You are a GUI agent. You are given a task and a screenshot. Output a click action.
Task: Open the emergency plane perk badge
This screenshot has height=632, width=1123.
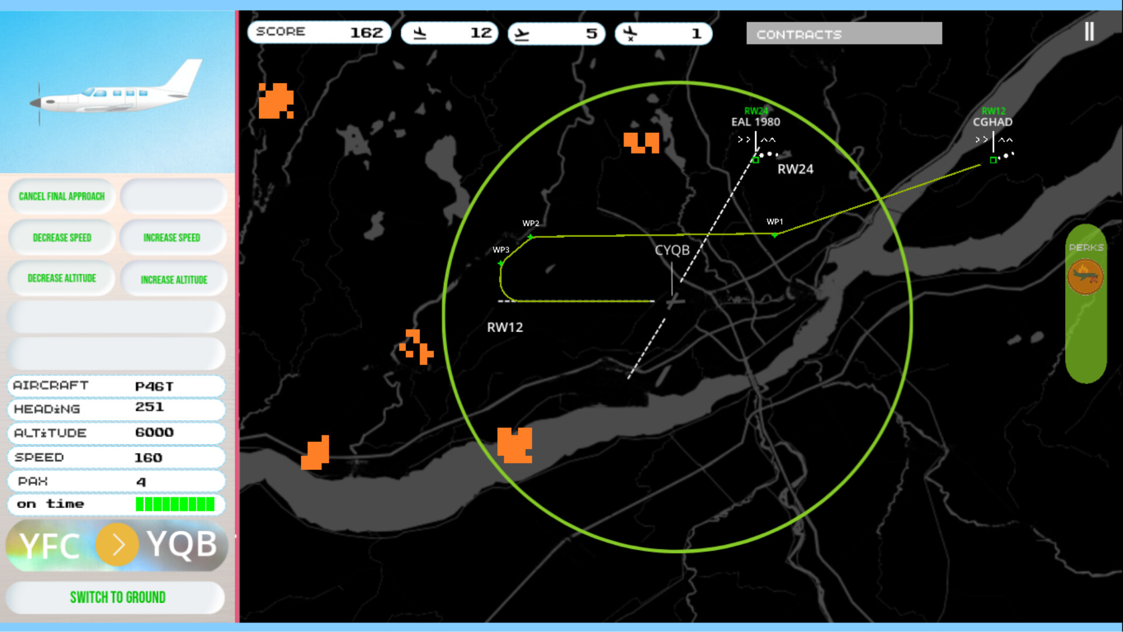(x=1086, y=276)
